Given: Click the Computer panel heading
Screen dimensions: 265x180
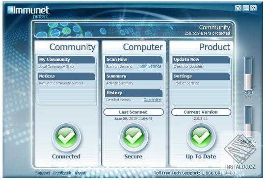Looking at the screenshot, I should pos(143,47).
